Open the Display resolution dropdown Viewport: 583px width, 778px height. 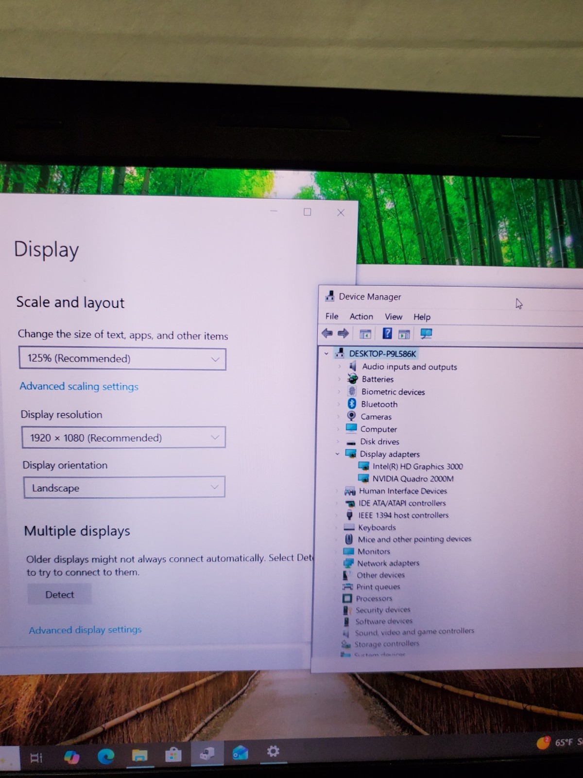pyautogui.click(x=124, y=437)
